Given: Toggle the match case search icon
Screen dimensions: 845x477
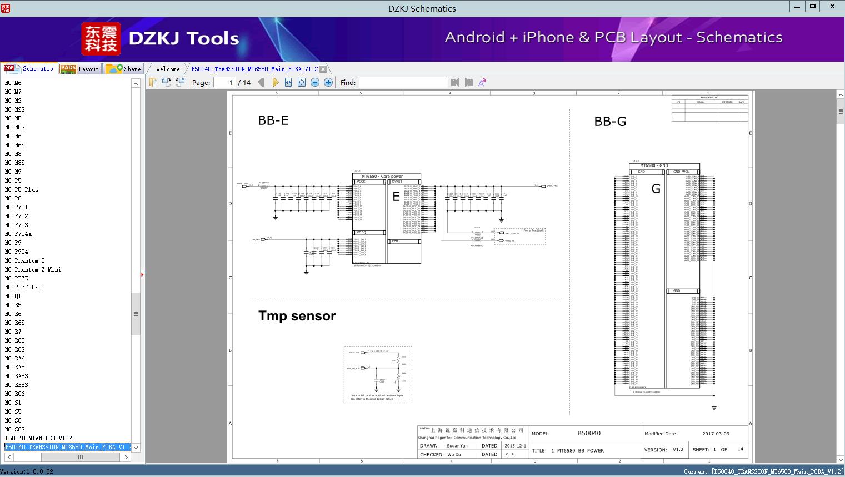Looking at the screenshot, I should (x=482, y=82).
